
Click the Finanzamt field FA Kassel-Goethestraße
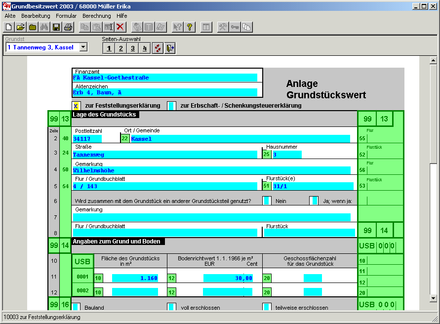pyautogui.click(x=165, y=78)
